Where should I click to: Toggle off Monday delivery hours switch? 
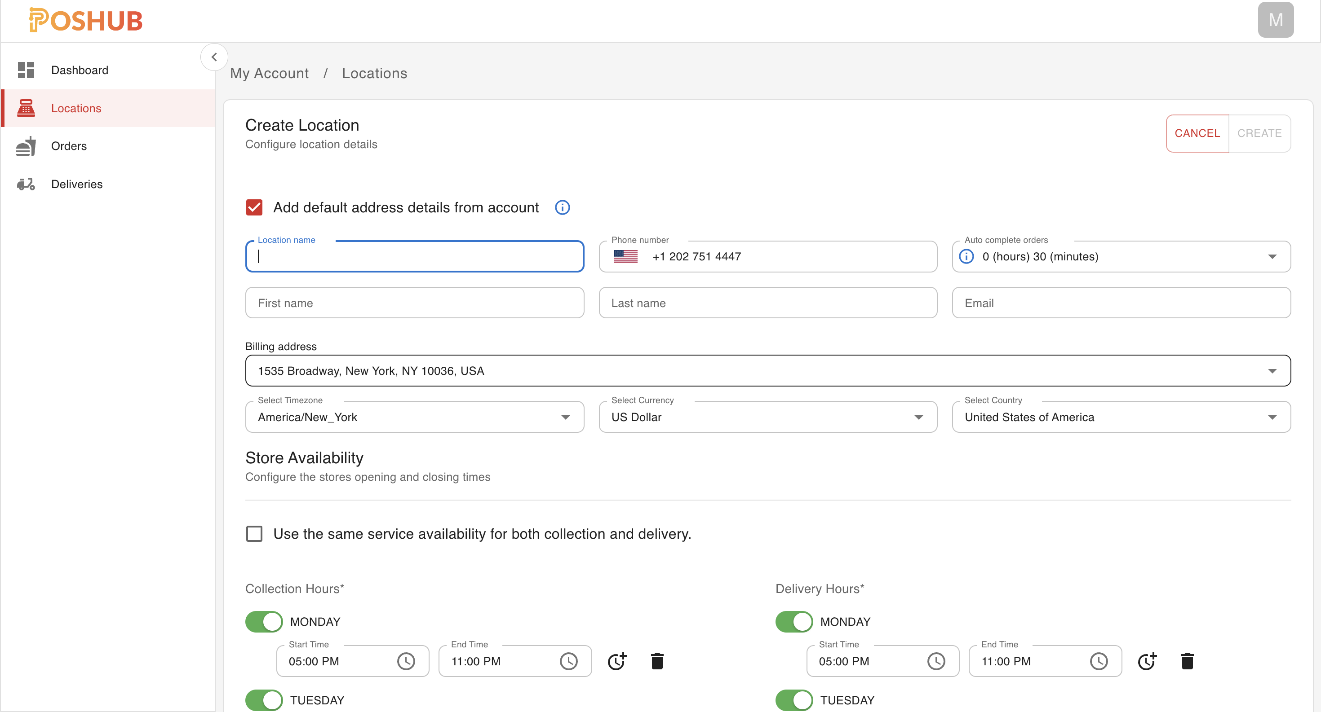(794, 622)
